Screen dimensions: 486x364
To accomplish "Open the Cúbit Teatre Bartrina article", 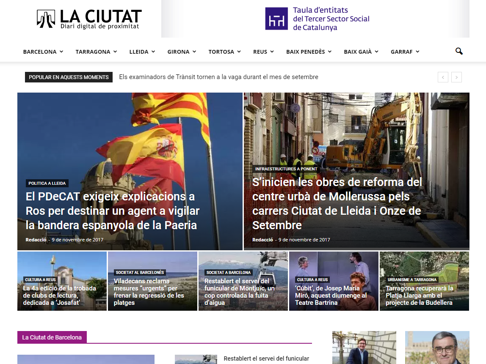I will [x=331, y=296].
